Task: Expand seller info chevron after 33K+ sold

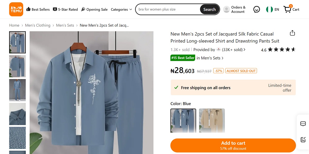Action: coord(244,50)
